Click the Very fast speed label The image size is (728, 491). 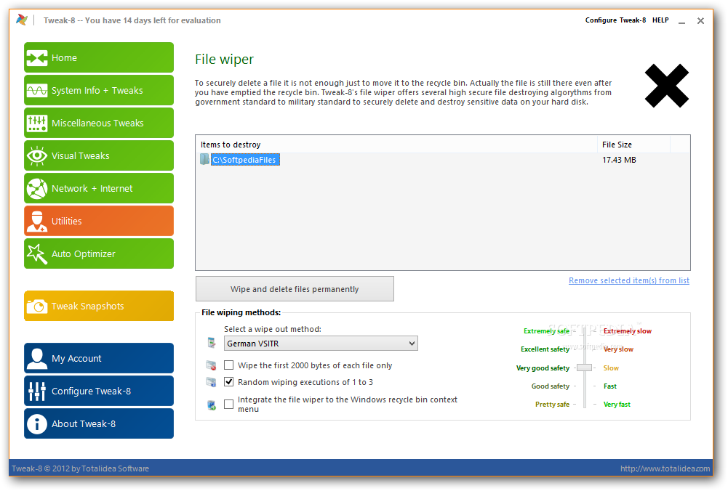click(x=617, y=405)
